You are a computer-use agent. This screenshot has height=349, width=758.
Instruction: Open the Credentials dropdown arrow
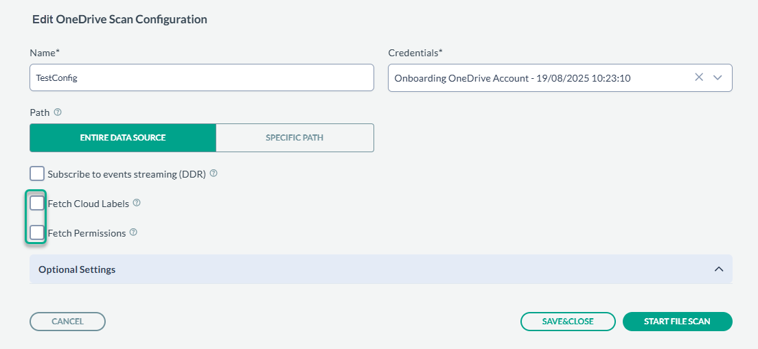(x=718, y=77)
